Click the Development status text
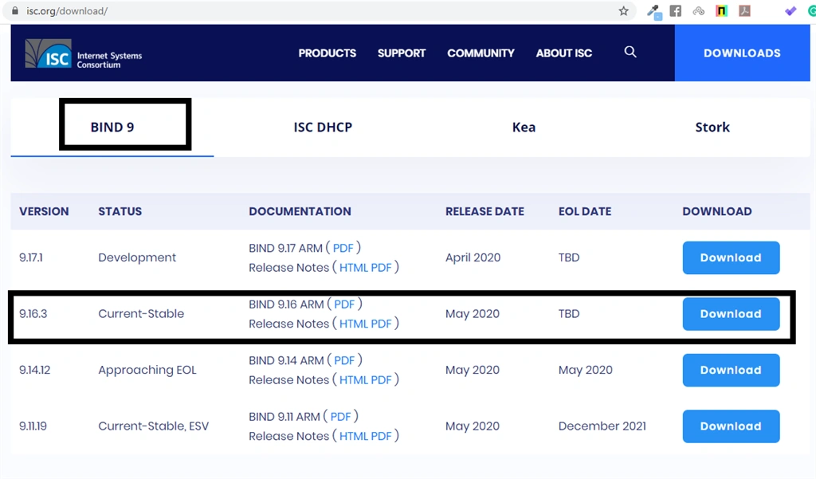The image size is (816, 479). (x=137, y=257)
